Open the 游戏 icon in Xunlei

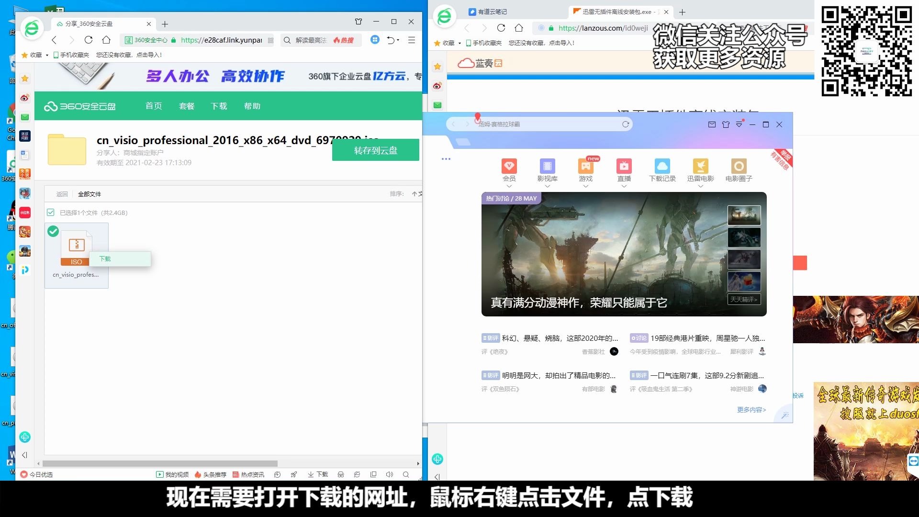(x=586, y=170)
